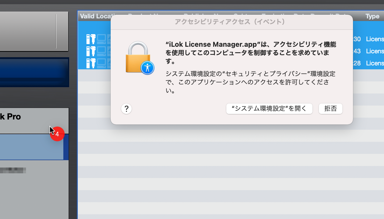Toggle the computer location for the second license
This screenshot has width=384, height=219.
click(x=101, y=51)
